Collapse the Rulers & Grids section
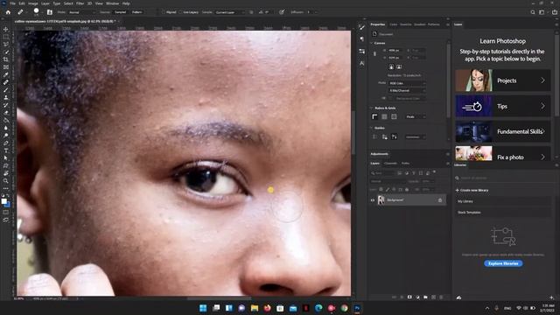 [x=372, y=108]
